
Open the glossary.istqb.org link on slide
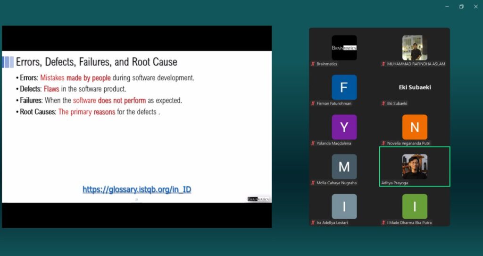(x=137, y=189)
